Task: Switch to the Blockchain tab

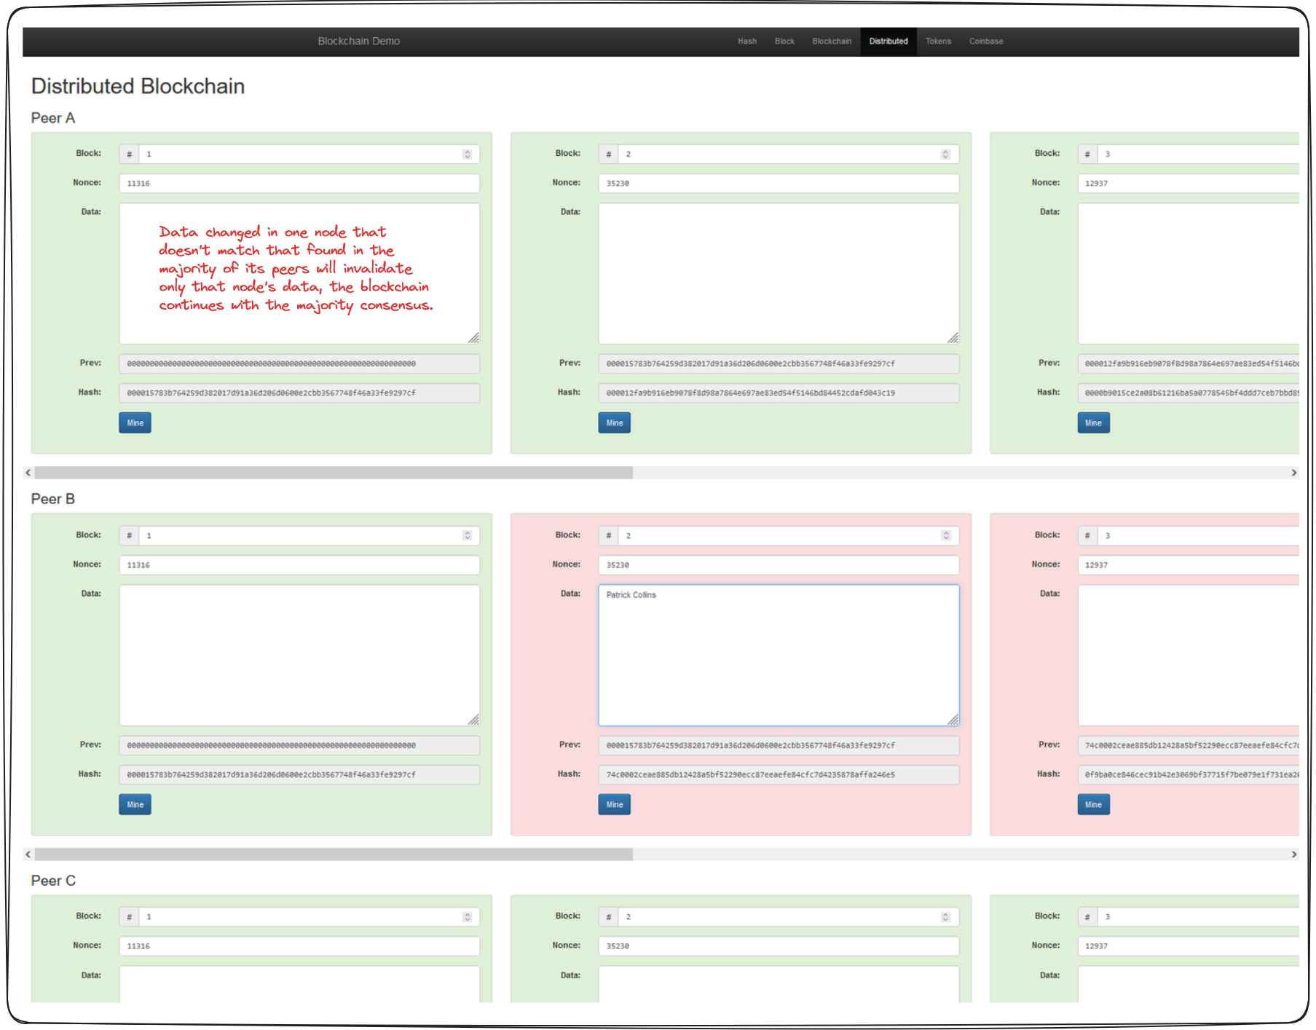Action: tap(831, 42)
